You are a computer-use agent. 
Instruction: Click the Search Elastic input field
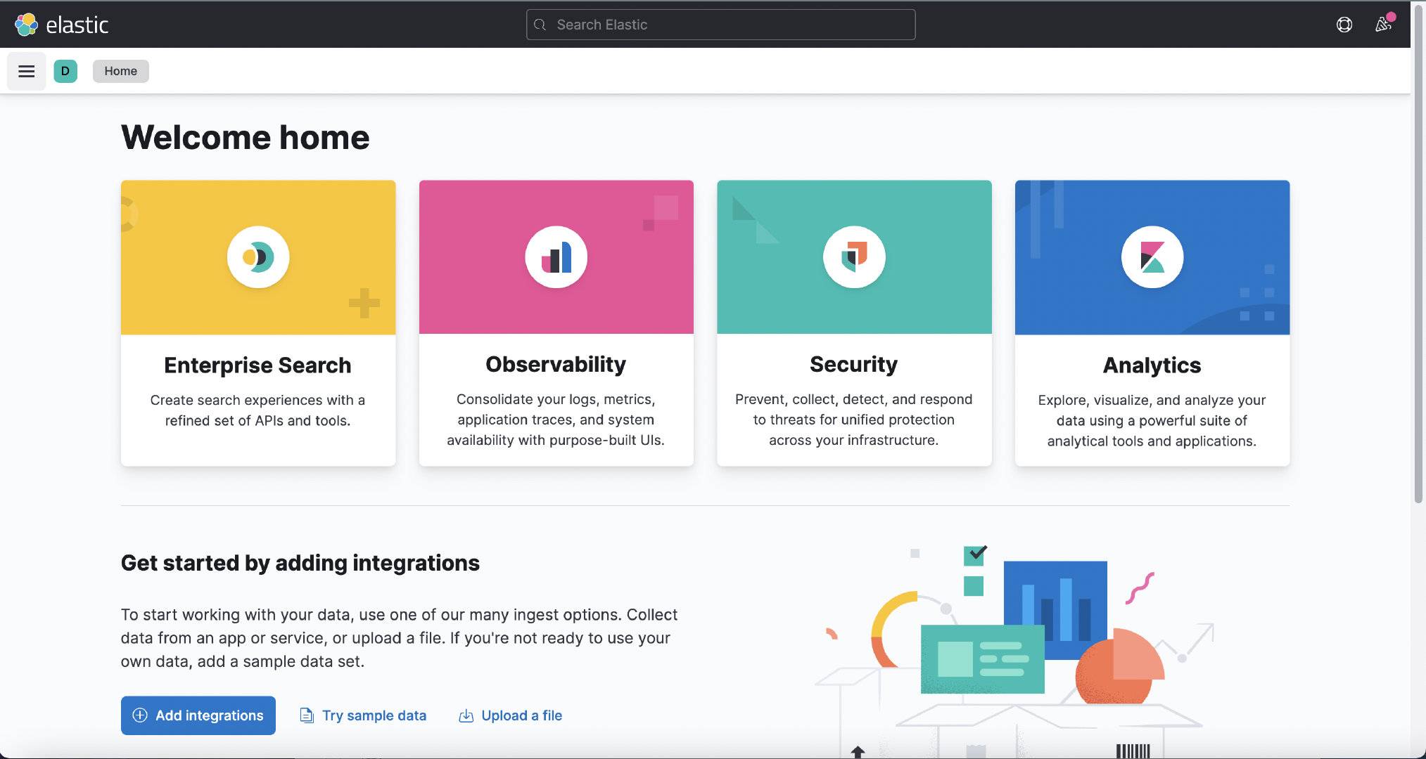(720, 25)
